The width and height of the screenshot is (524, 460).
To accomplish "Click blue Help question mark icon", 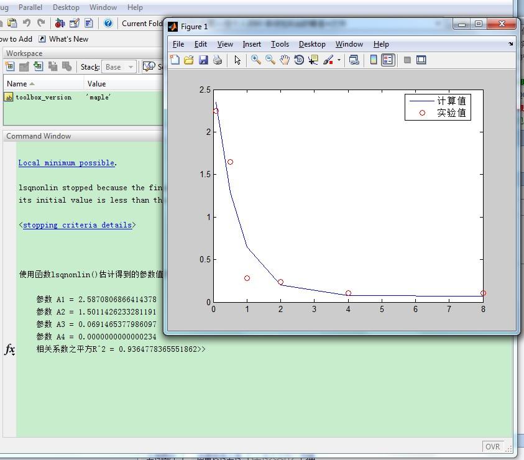I will tap(108, 23).
